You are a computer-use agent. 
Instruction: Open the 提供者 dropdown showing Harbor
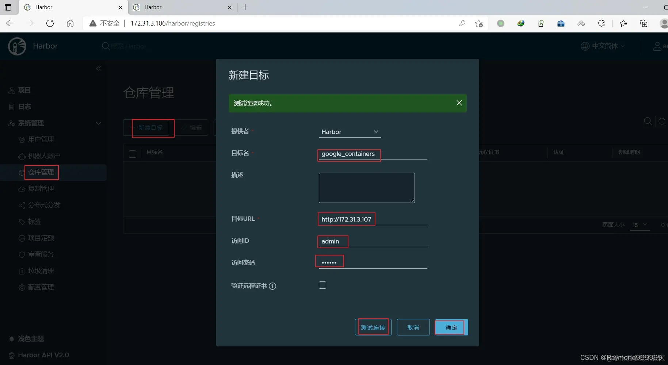pyautogui.click(x=350, y=132)
